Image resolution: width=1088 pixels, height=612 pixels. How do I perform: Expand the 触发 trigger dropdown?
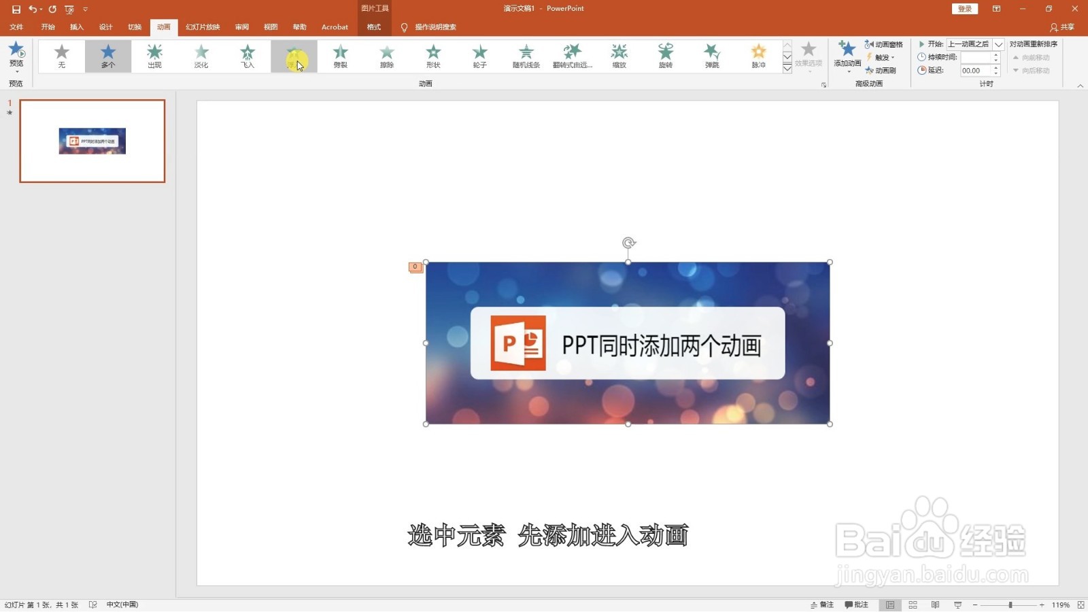coord(881,57)
